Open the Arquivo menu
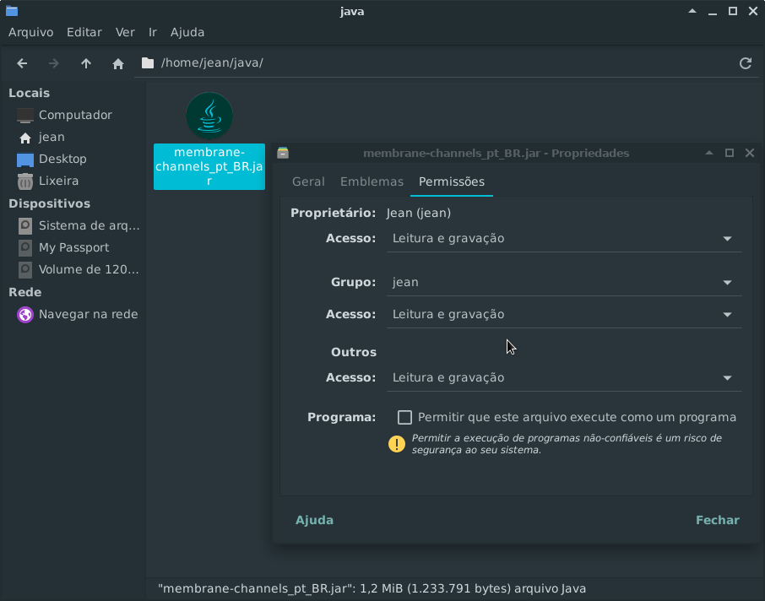 [x=30, y=32]
